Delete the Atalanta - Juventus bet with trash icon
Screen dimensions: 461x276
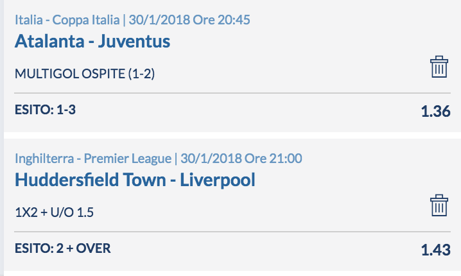point(439,67)
